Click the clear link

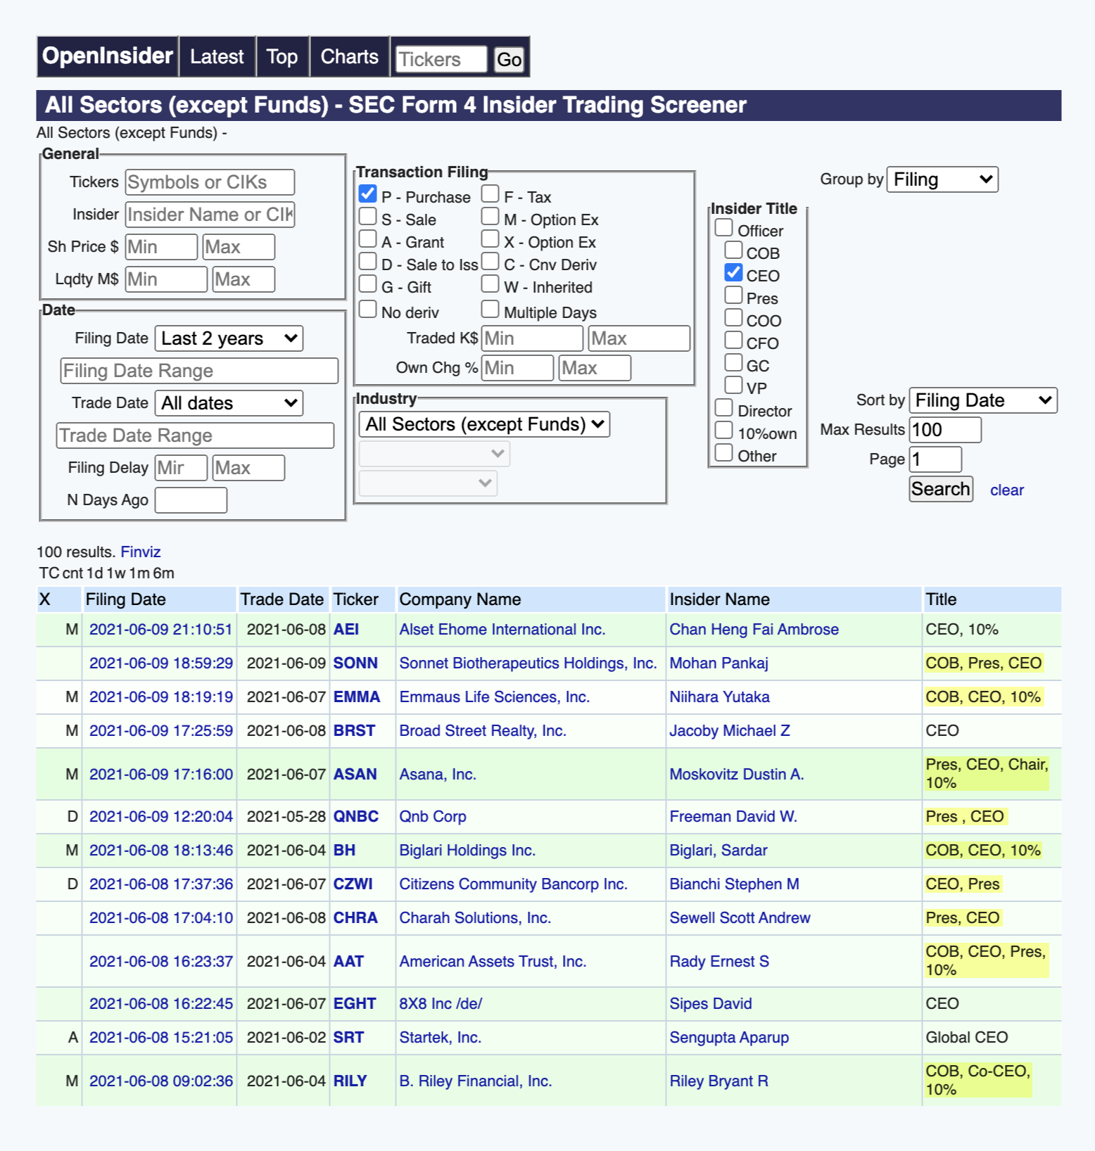(1007, 490)
